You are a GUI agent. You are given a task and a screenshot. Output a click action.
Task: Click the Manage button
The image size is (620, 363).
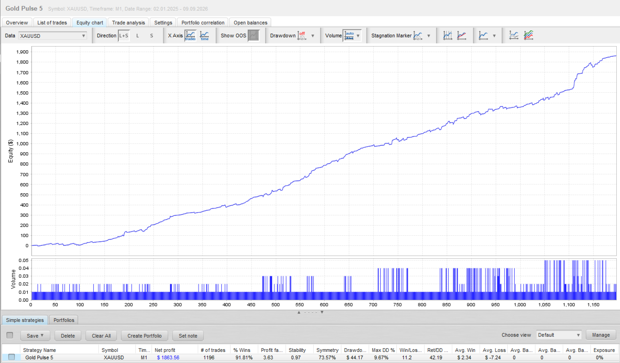click(x=601, y=335)
